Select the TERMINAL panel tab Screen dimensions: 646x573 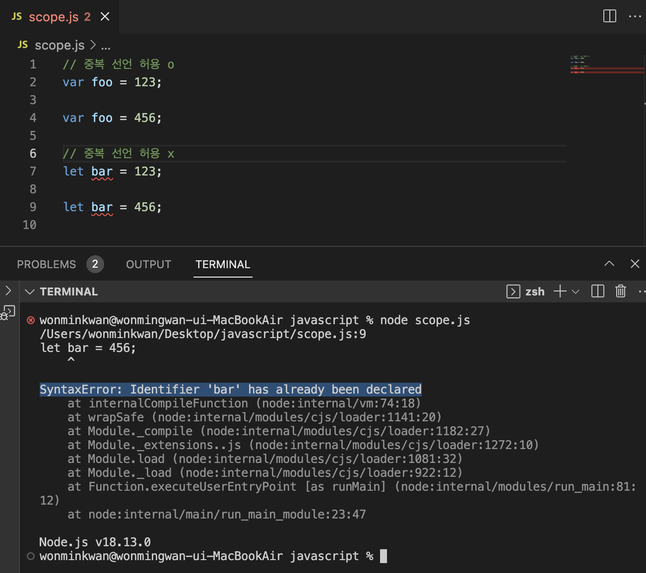click(x=223, y=264)
